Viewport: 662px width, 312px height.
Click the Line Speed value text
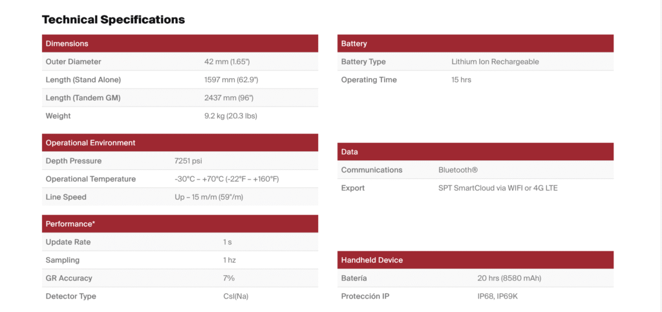click(208, 197)
